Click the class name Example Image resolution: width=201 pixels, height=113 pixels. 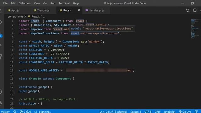click(x=35, y=79)
